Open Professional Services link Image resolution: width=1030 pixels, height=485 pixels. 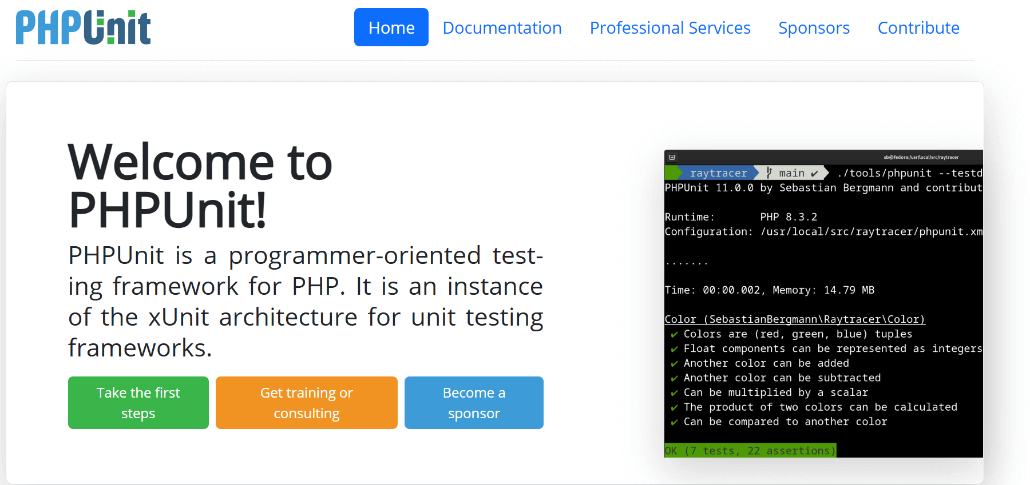(x=670, y=27)
